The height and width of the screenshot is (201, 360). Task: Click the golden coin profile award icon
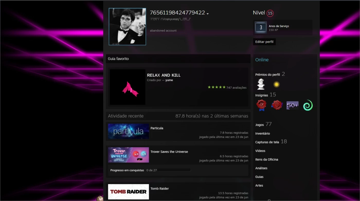(276, 84)
